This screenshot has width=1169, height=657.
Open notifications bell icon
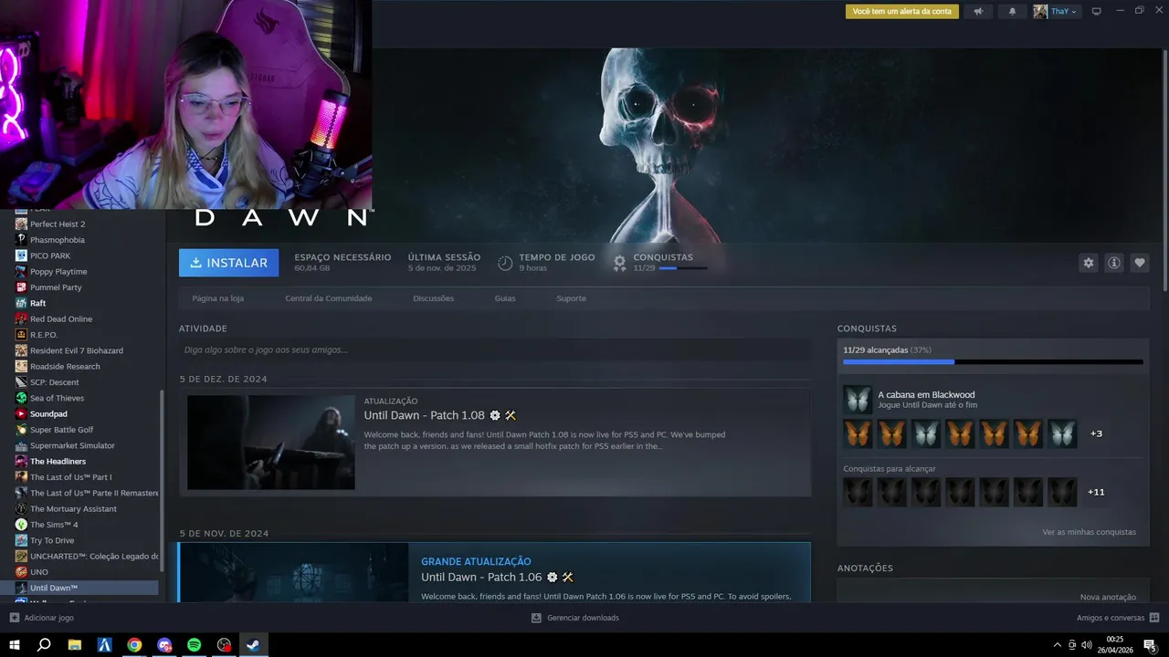coord(1012,12)
